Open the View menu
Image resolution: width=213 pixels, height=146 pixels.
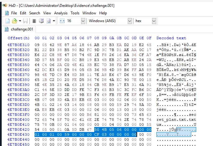point(47,13)
